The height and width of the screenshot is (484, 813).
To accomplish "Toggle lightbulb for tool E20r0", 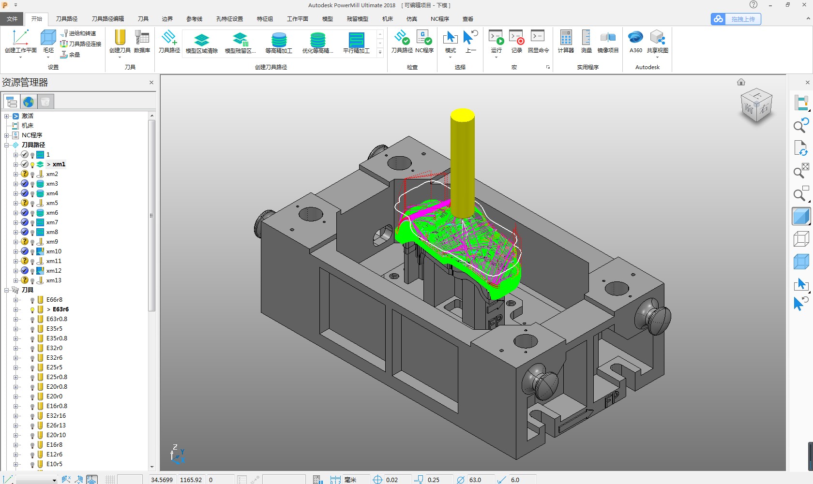I will pos(32,397).
